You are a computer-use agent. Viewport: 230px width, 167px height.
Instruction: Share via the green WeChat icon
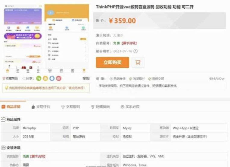[x=39, y=79]
